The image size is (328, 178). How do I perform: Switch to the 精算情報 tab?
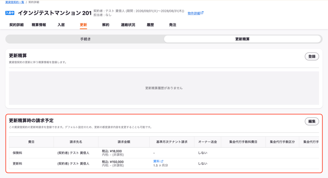(39, 25)
